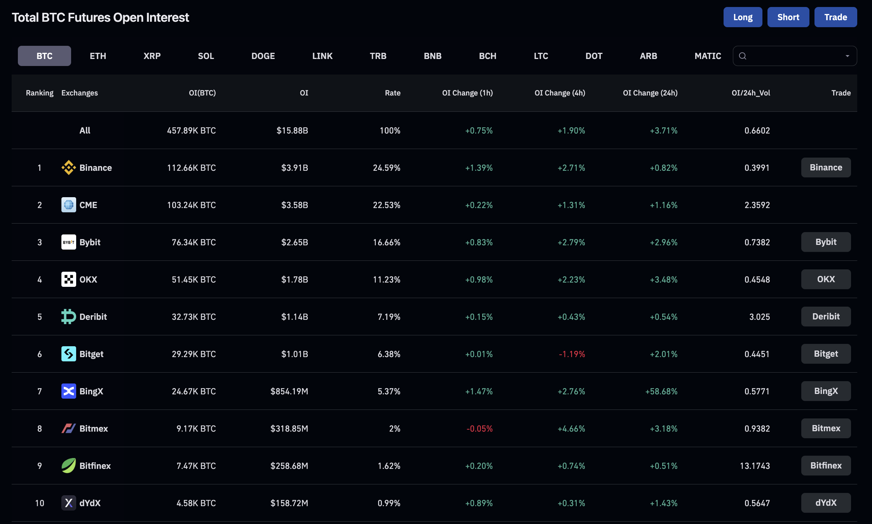The width and height of the screenshot is (872, 524).
Task: Click the Long button
Action: (743, 17)
